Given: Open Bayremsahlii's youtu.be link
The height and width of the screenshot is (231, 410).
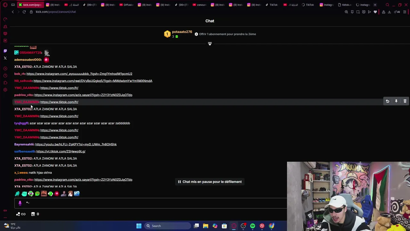Looking at the screenshot, I should coord(76,144).
